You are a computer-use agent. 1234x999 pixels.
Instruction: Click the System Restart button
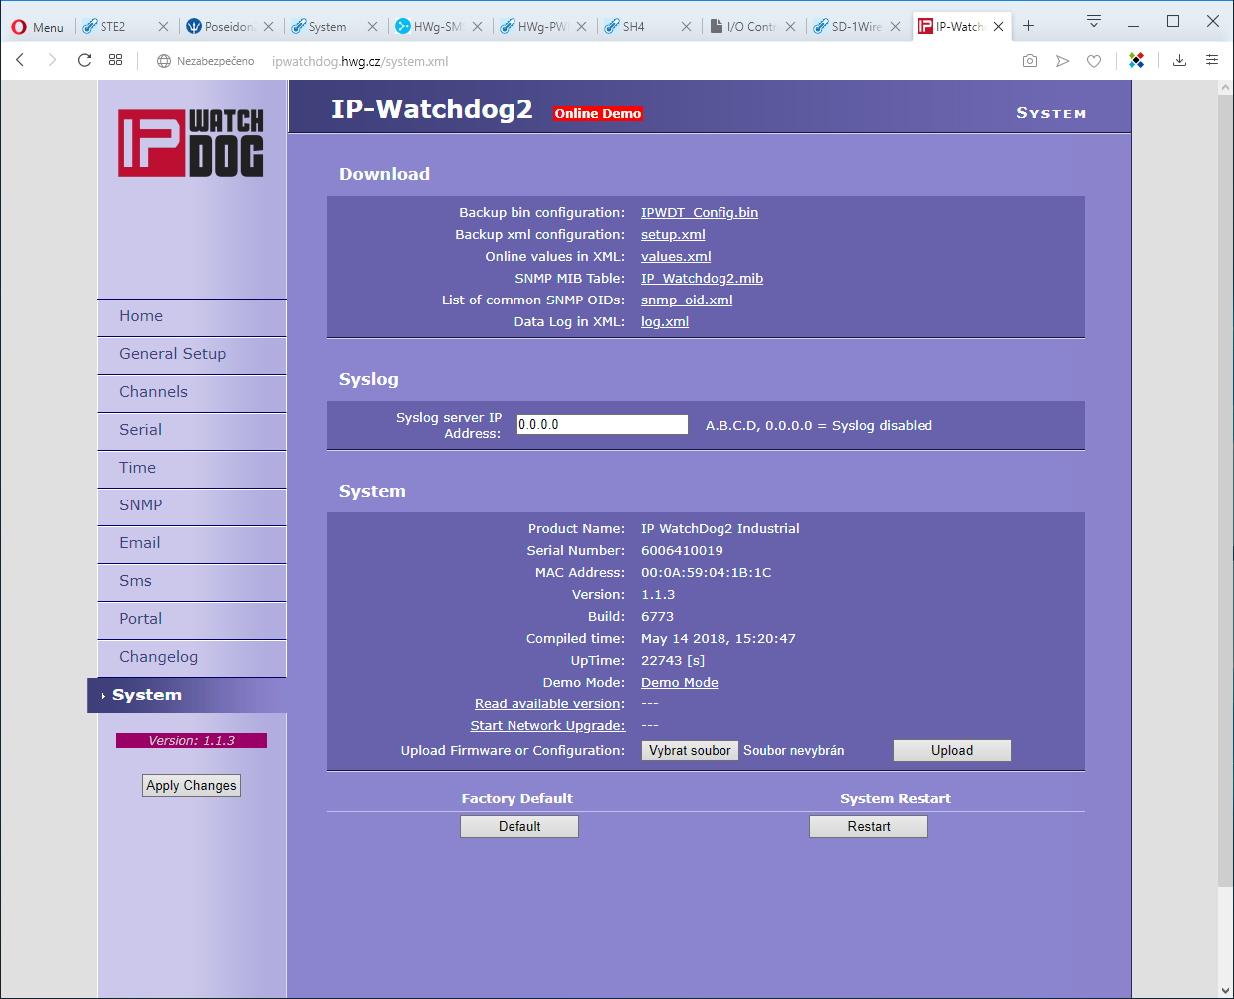869,827
